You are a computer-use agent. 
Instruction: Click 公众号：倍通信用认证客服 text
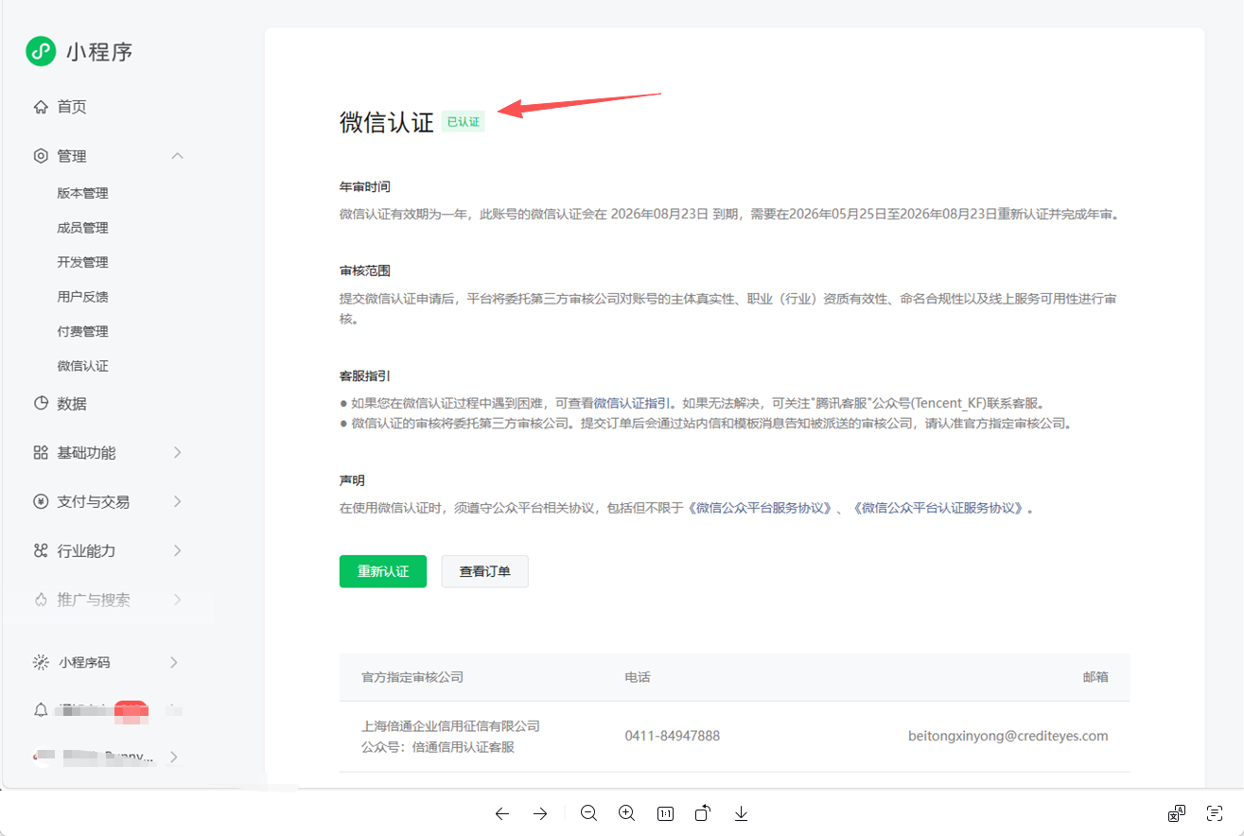click(x=438, y=747)
